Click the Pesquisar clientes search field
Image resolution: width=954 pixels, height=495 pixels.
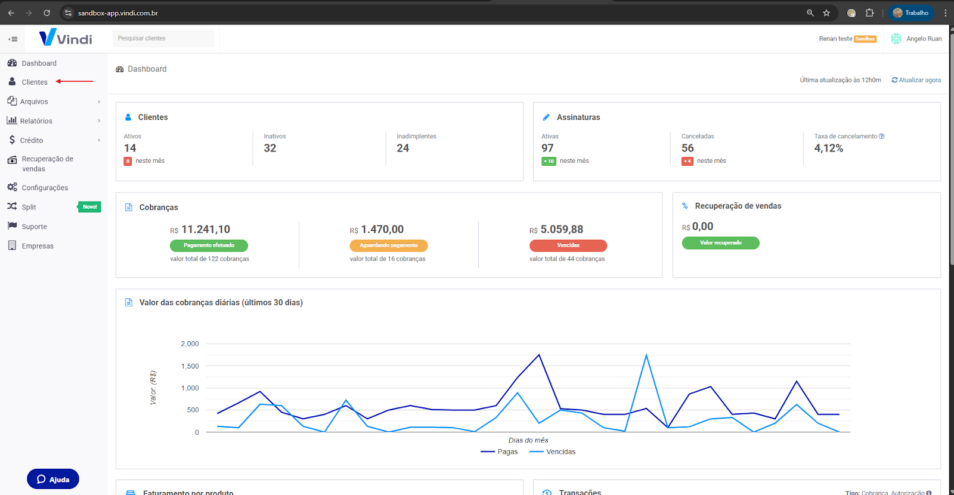point(163,38)
